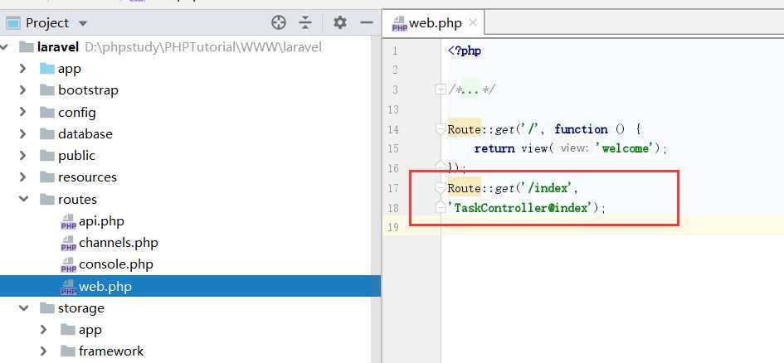Select the routes folder
Viewport: 784px width, 363px height.
point(77,199)
